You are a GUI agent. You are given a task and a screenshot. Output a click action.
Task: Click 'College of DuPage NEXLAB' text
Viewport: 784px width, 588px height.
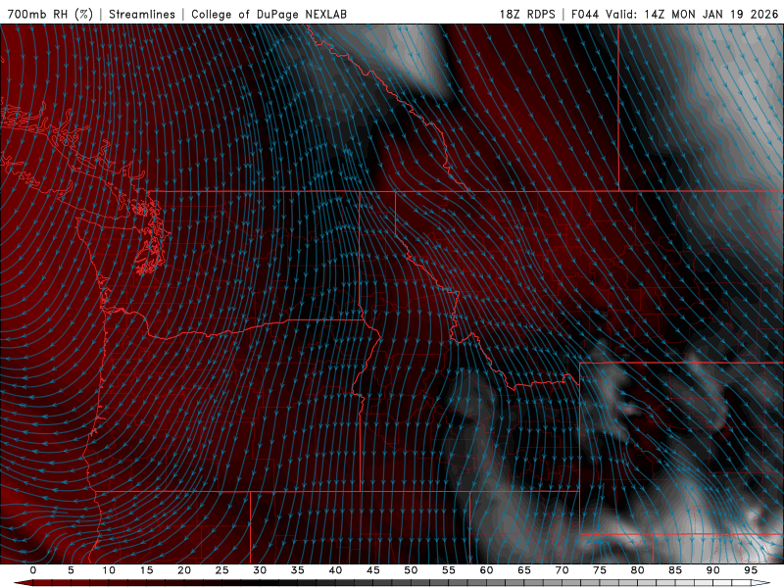(x=269, y=15)
